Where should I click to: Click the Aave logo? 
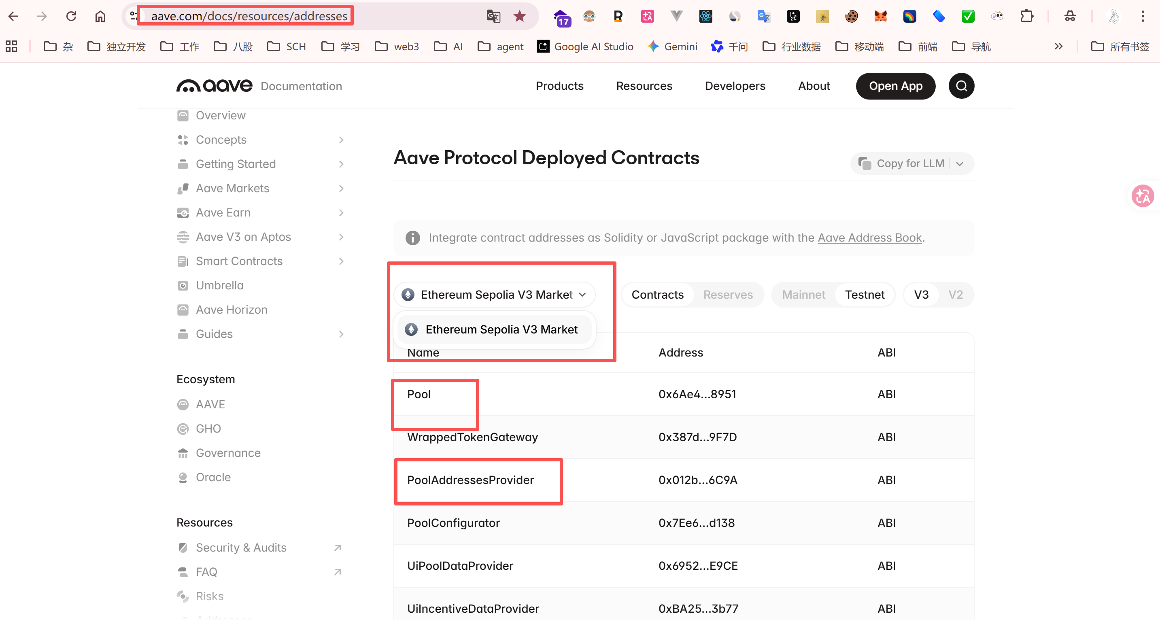click(x=215, y=85)
